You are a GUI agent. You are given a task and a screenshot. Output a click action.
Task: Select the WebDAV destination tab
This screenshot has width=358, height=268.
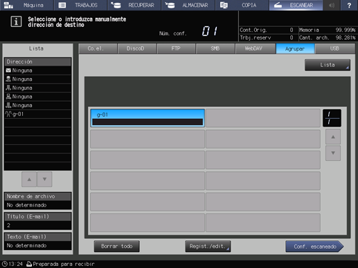tap(255, 48)
